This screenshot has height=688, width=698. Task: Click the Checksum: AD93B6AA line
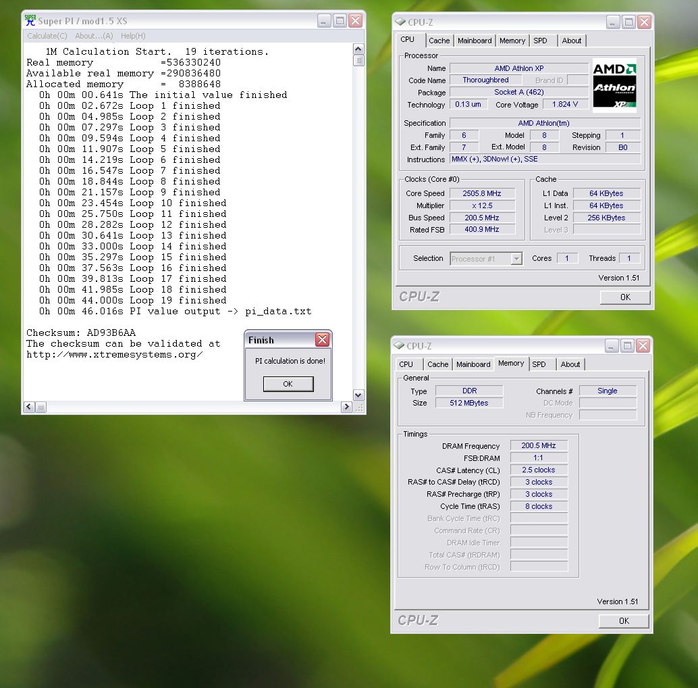(x=81, y=333)
